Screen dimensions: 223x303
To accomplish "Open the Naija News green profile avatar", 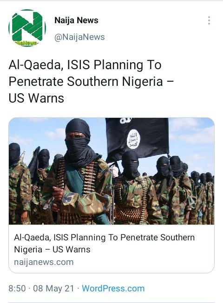I will [27, 28].
